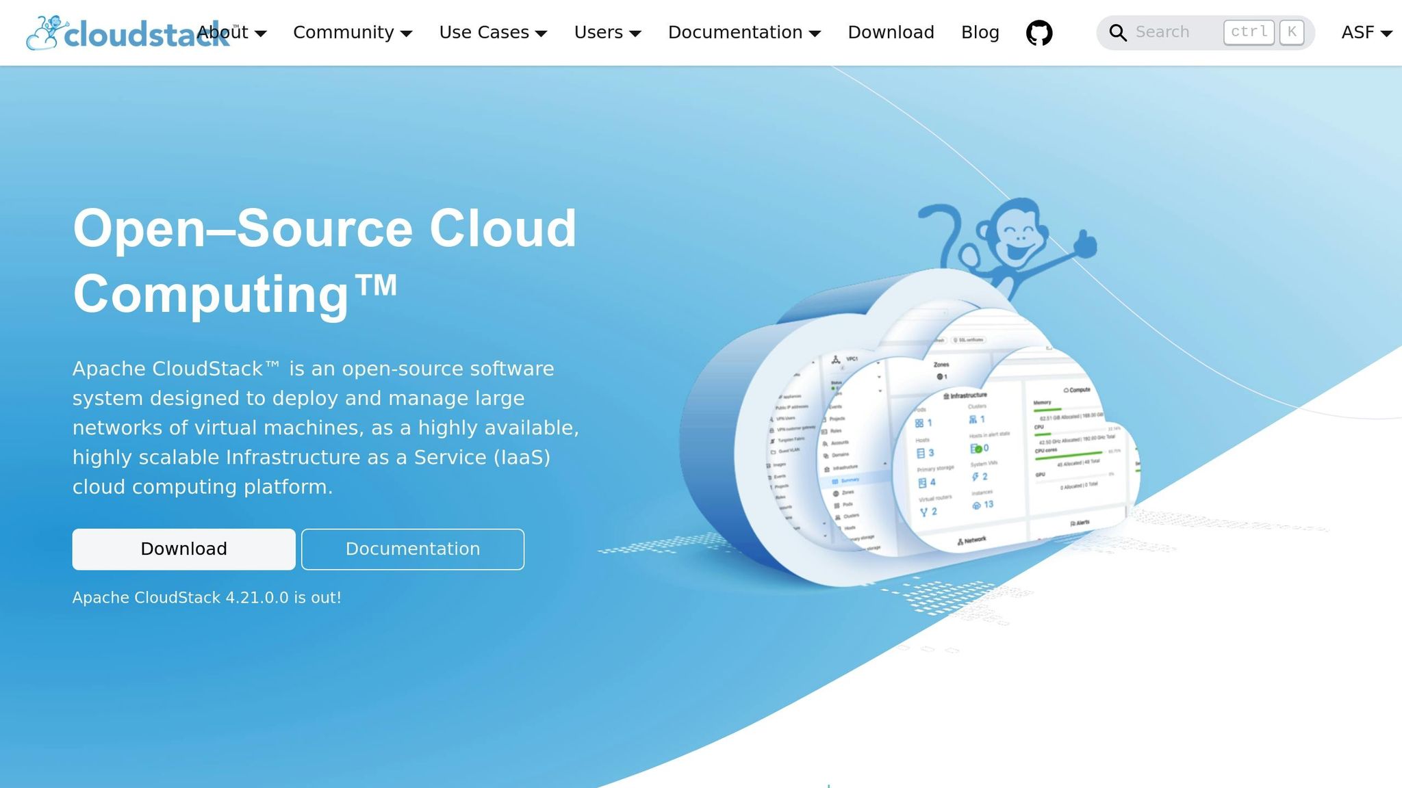Open the GitHub repository icon

click(1039, 32)
